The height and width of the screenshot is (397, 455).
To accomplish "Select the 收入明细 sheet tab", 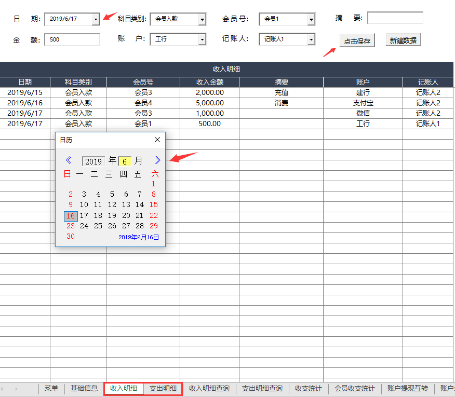I will point(124,389).
